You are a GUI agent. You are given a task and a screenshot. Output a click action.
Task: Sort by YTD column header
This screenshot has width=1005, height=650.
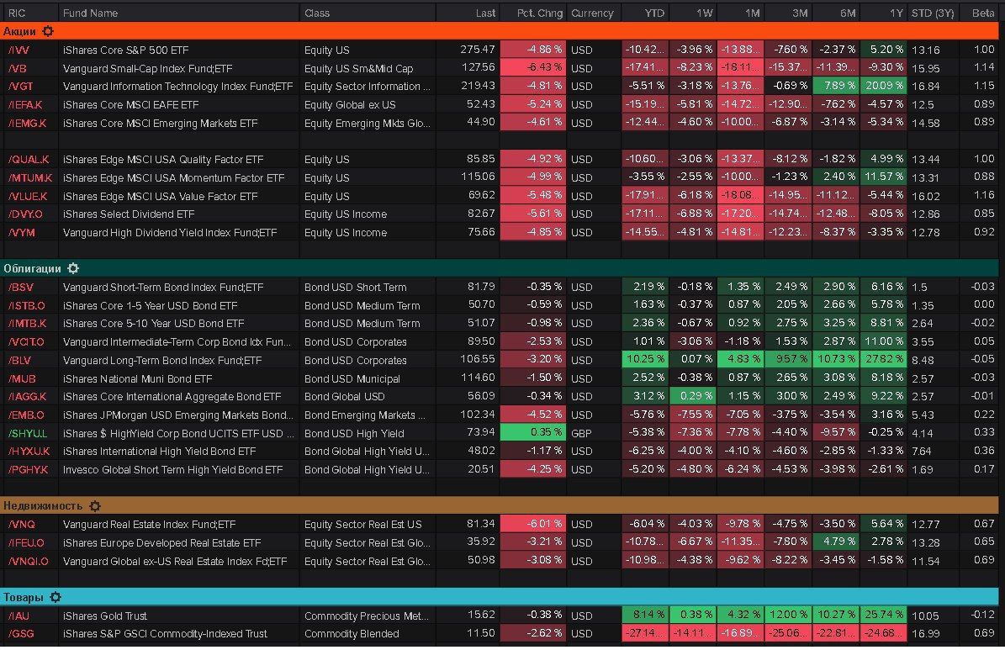[x=653, y=13]
